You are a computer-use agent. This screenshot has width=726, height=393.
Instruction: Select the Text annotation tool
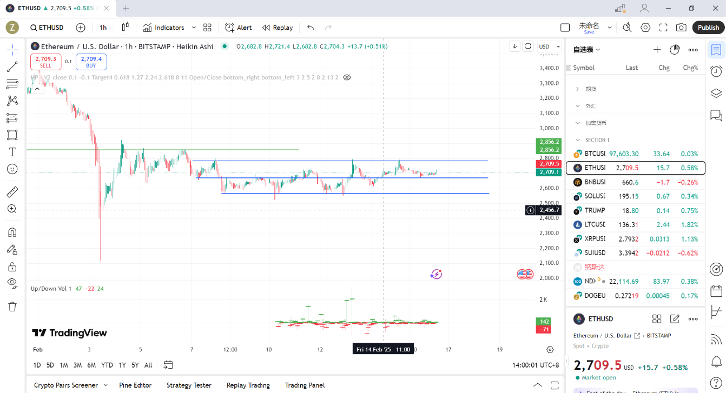(x=12, y=152)
